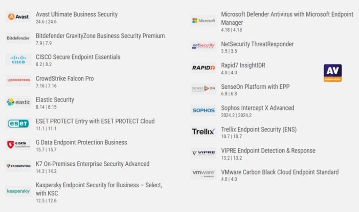Open NetSecurity ThreatResponder link
This screenshot has width=359, height=212.
[257, 44]
